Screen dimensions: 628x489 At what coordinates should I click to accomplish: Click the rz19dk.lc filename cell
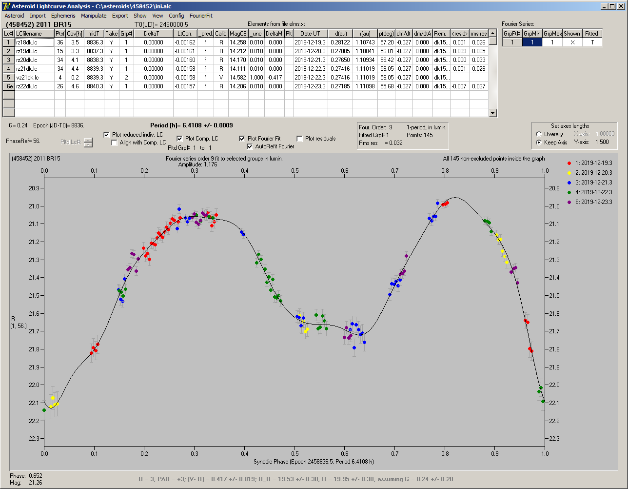[34, 51]
